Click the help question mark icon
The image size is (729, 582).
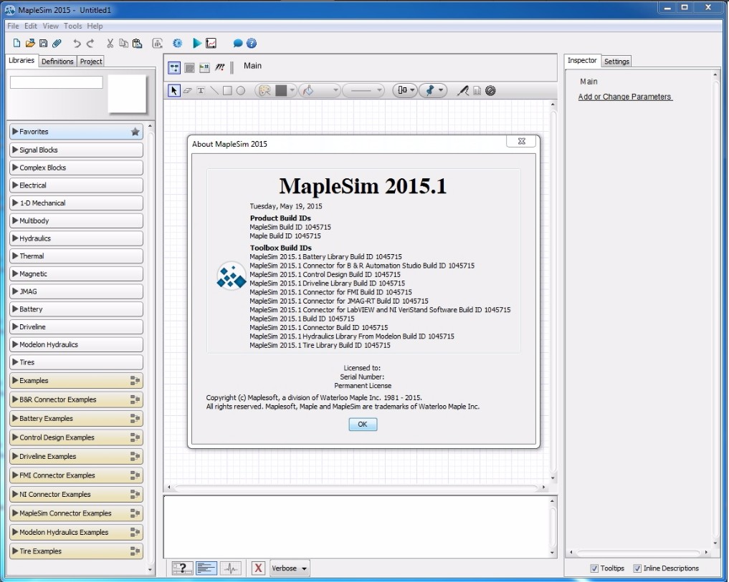pos(251,44)
